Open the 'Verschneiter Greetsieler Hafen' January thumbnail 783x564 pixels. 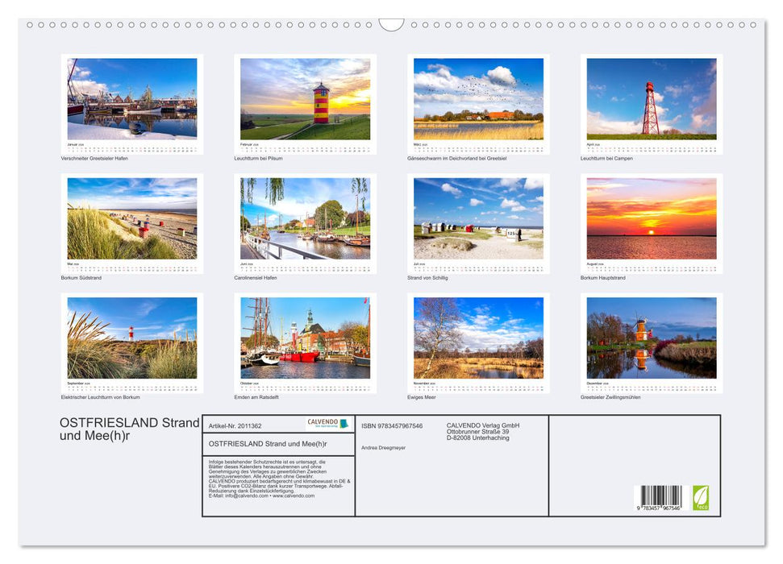[x=131, y=101]
